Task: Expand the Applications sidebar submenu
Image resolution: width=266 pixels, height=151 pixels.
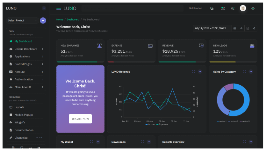Action: coord(25,56)
